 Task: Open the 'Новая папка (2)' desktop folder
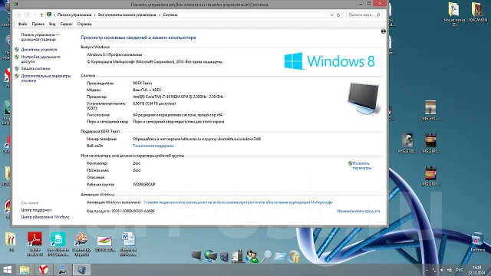coord(454,14)
